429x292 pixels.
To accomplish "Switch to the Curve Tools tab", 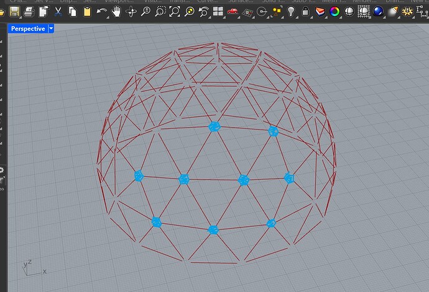I will pos(208,1).
